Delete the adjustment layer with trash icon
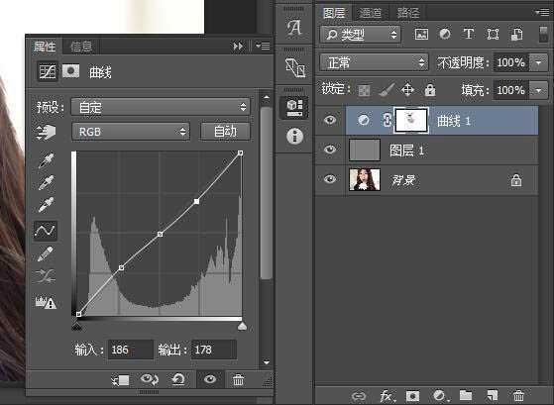 click(x=238, y=380)
